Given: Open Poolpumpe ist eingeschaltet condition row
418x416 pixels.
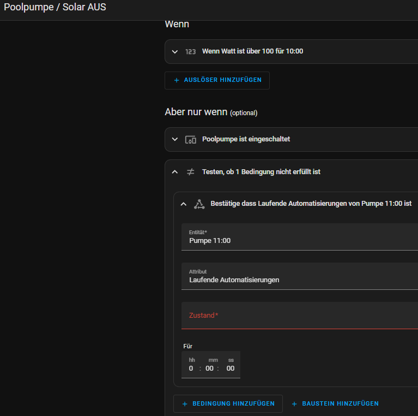Looking at the screenshot, I should [291, 139].
